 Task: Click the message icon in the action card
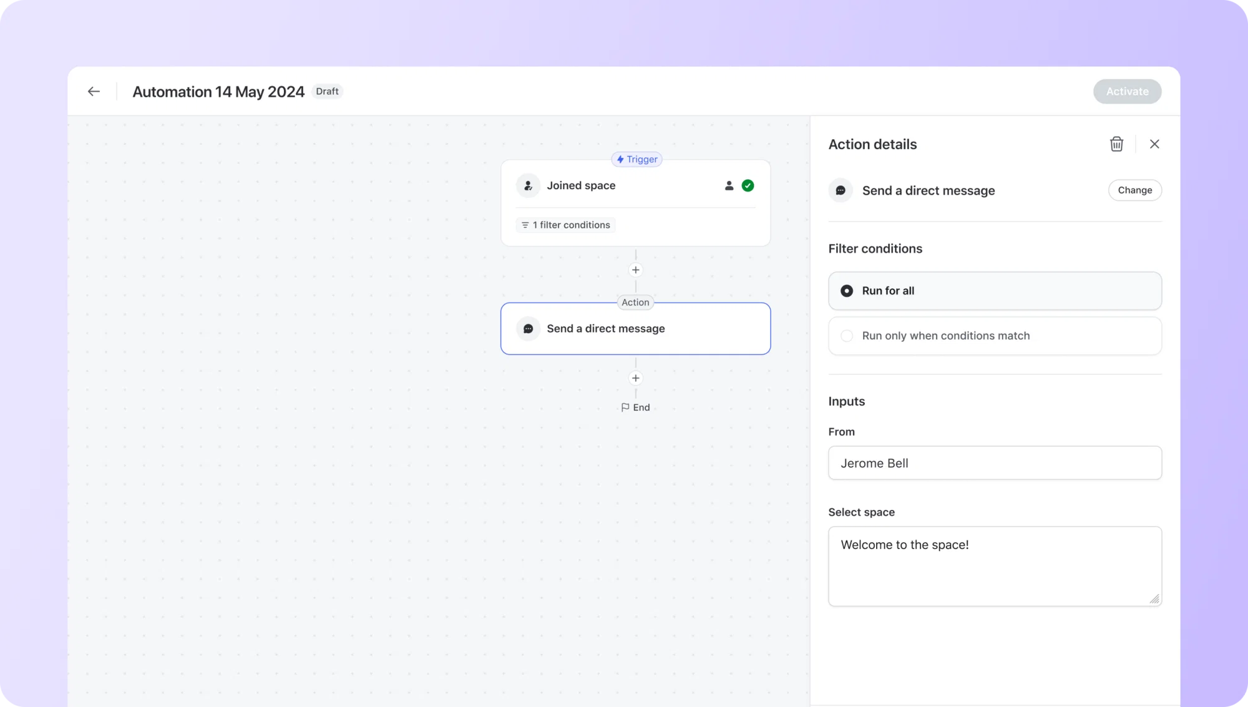click(x=528, y=329)
